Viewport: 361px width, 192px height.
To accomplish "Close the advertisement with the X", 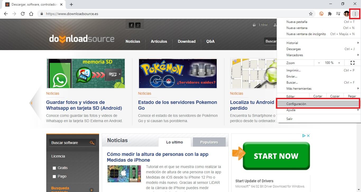I will tap(308, 136).
